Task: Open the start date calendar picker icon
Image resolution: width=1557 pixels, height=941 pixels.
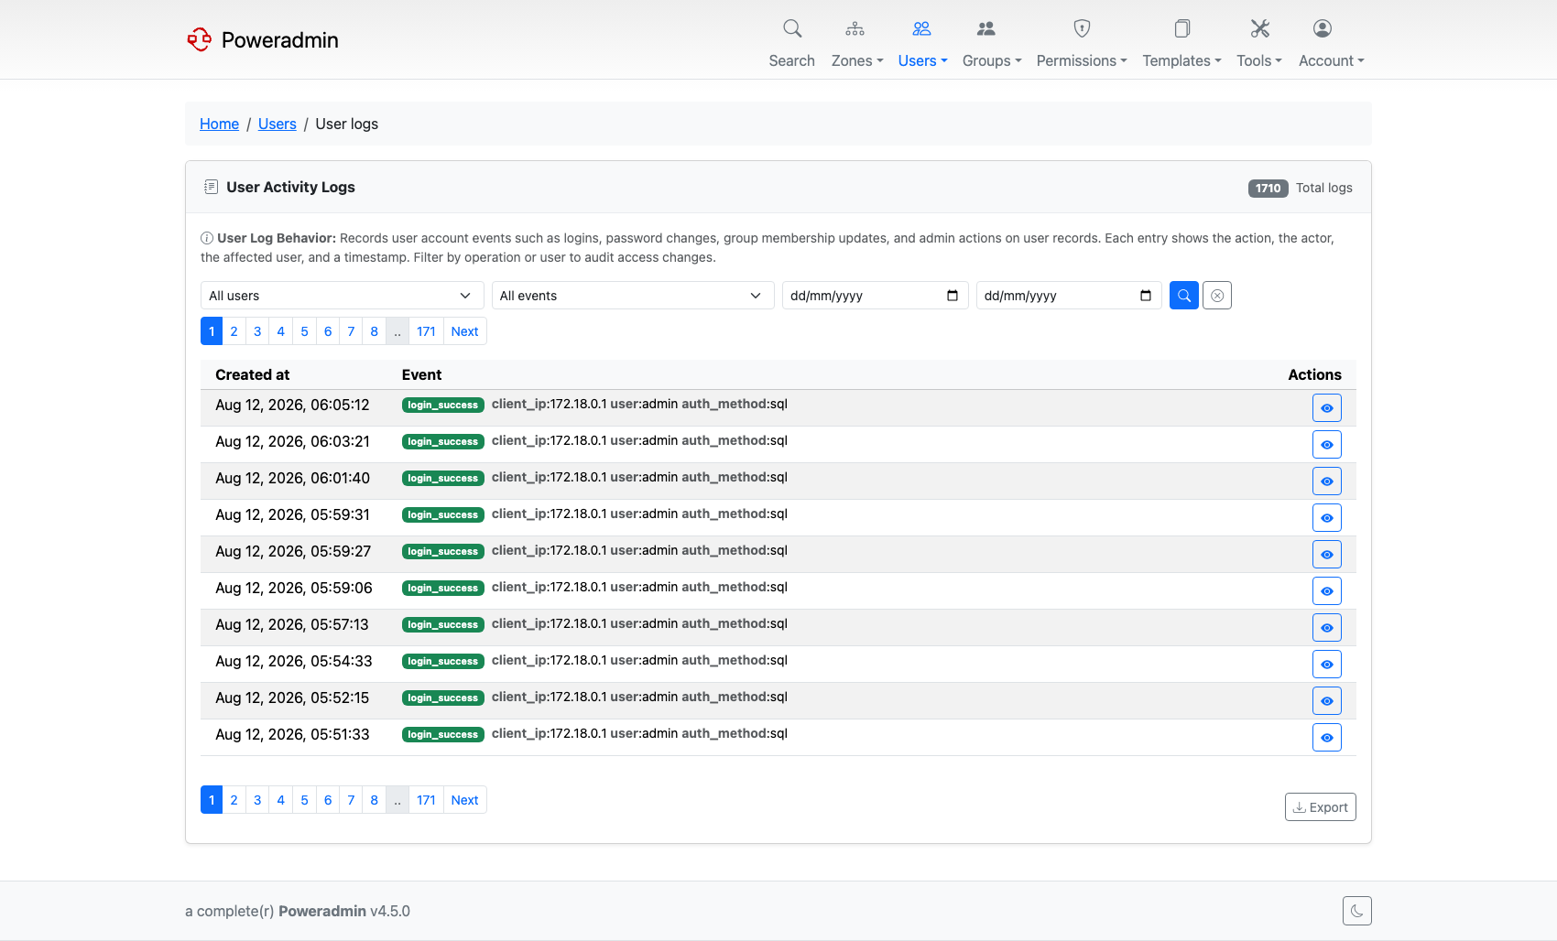Action: coord(953,296)
